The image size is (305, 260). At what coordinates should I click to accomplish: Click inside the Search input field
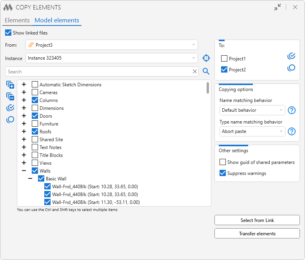98,72
